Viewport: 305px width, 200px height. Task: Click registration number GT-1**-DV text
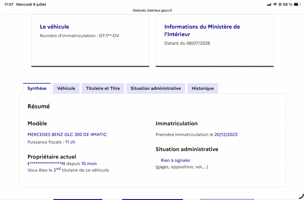(109, 36)
